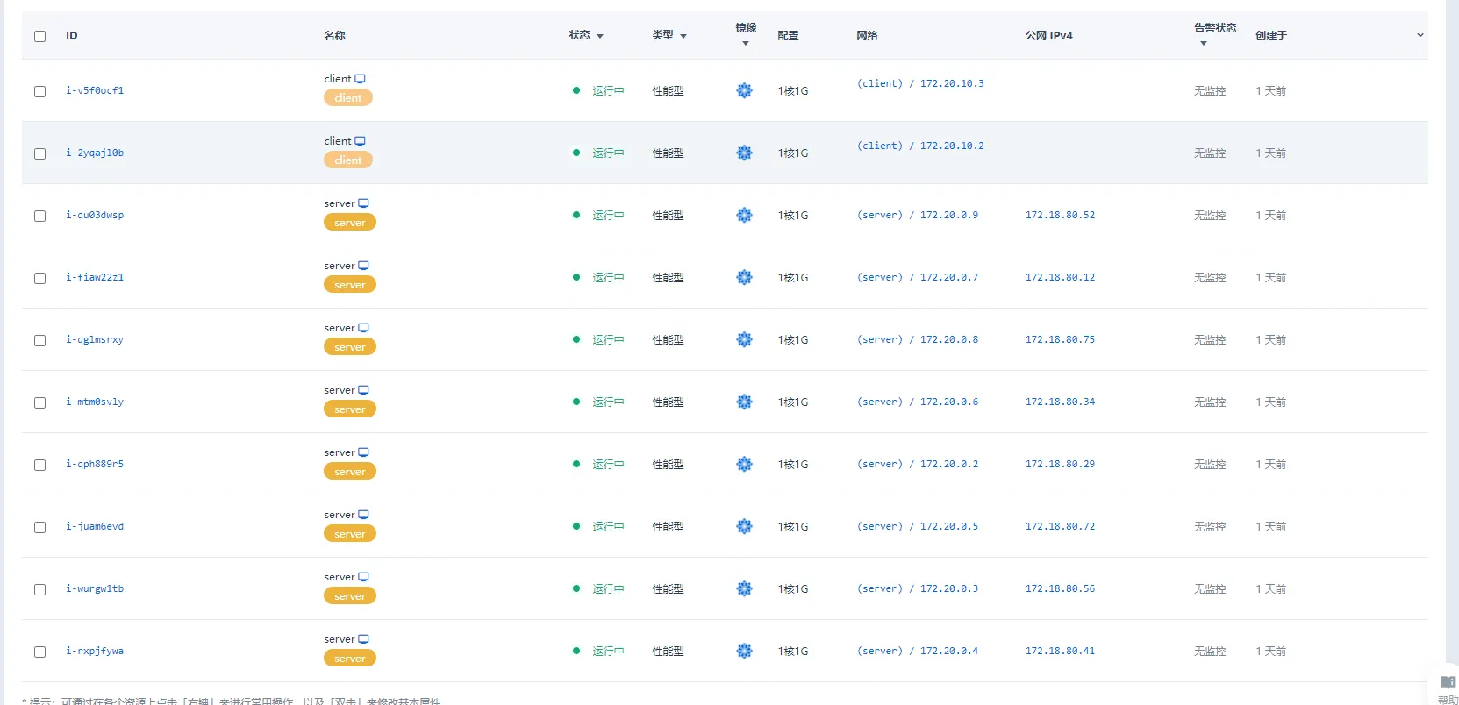Open the 告警状态 filter dropdown
This screenshot has height=705, width=1459.
tap(1204, 43)
